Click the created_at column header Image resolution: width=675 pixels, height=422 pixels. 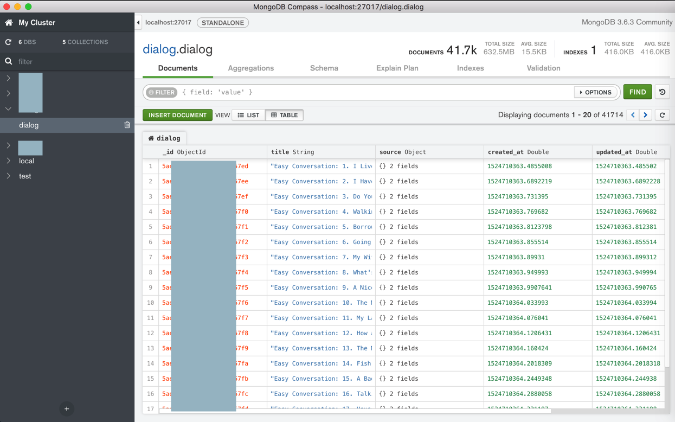tap(538, 152)
